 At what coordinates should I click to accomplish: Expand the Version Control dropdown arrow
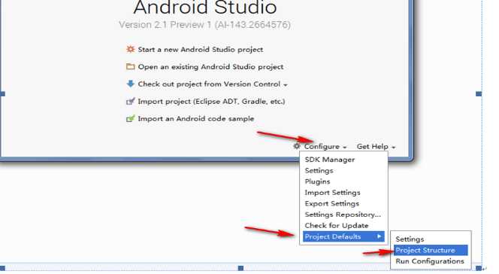pos(286,85)
